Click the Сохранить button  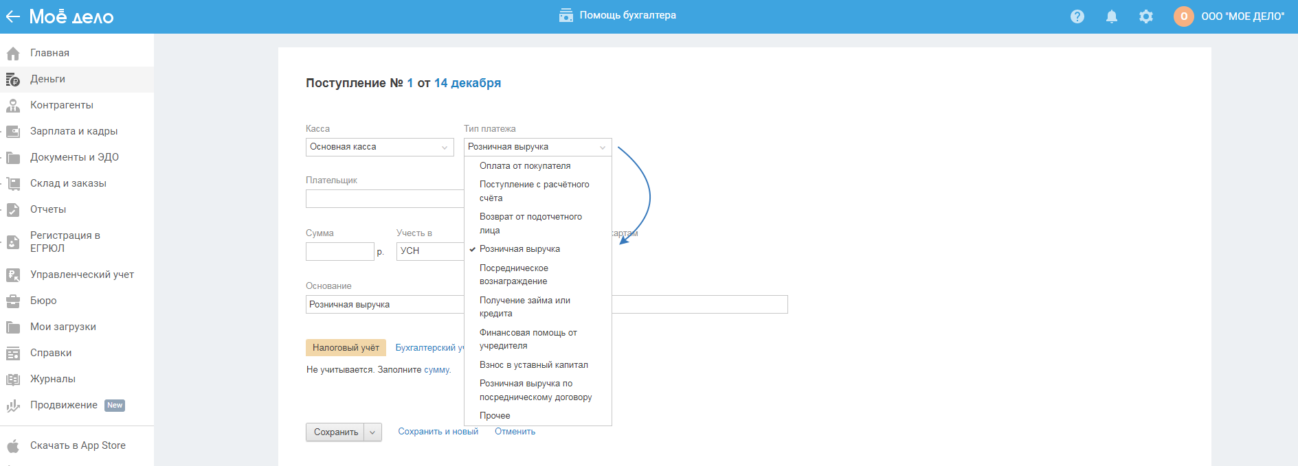[335, 432]
